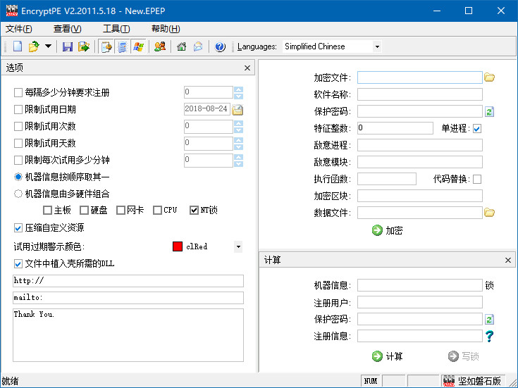
Task: Open the Languages dropdown
Action: click(x=377, y=46)
